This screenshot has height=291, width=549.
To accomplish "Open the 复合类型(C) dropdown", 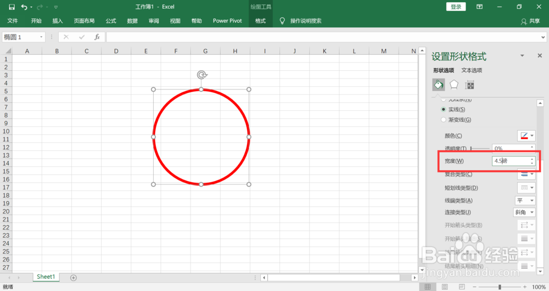I will point(526,174).
